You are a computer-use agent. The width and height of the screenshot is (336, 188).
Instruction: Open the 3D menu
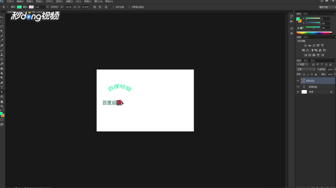coord(78,2)
